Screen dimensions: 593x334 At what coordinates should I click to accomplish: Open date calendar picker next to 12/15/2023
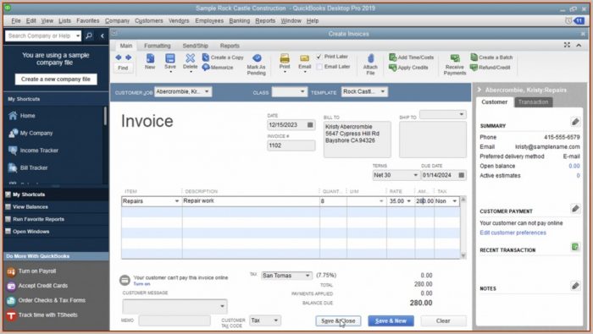coord(310,125)
